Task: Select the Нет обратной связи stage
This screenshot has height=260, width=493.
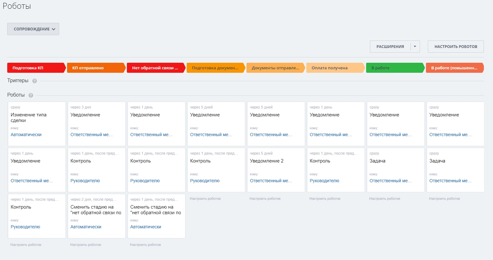Action: coord(156,68)
